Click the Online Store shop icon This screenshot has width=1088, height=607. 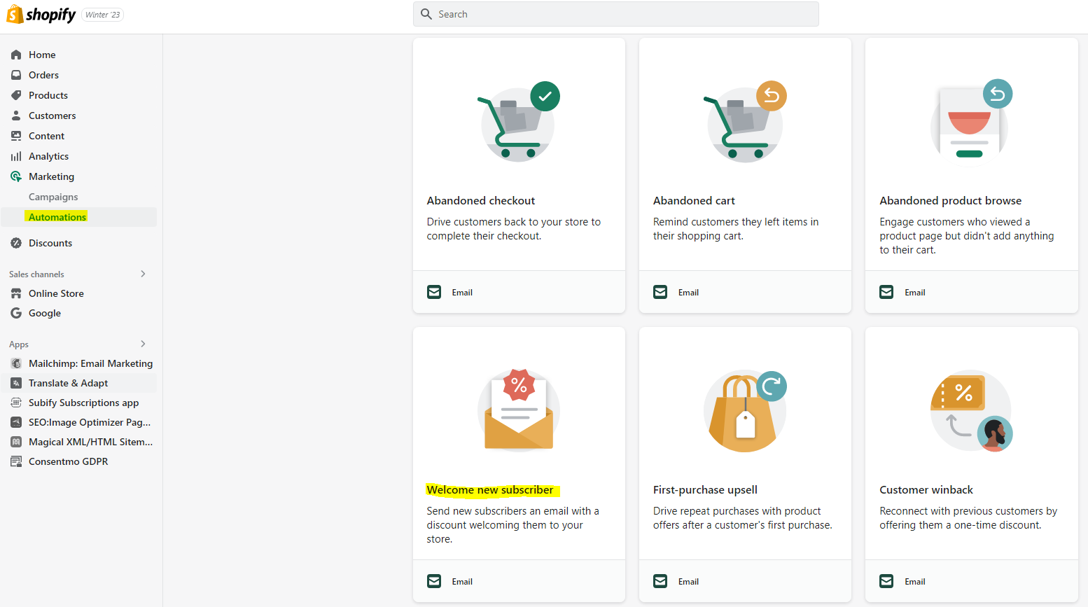(x=16, y=293)
